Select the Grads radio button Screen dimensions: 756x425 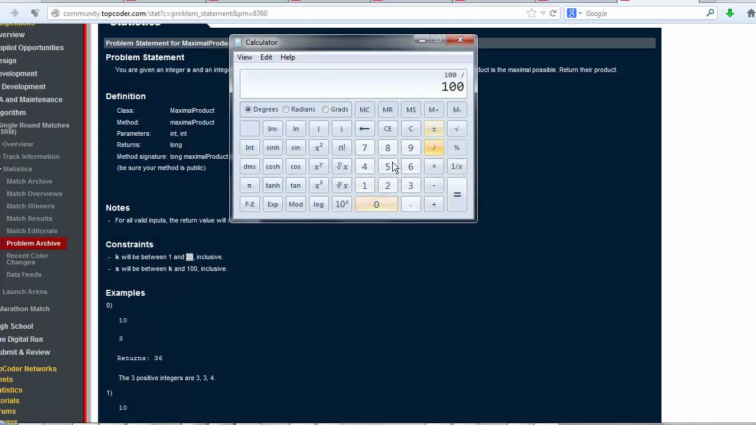(325, 109)
